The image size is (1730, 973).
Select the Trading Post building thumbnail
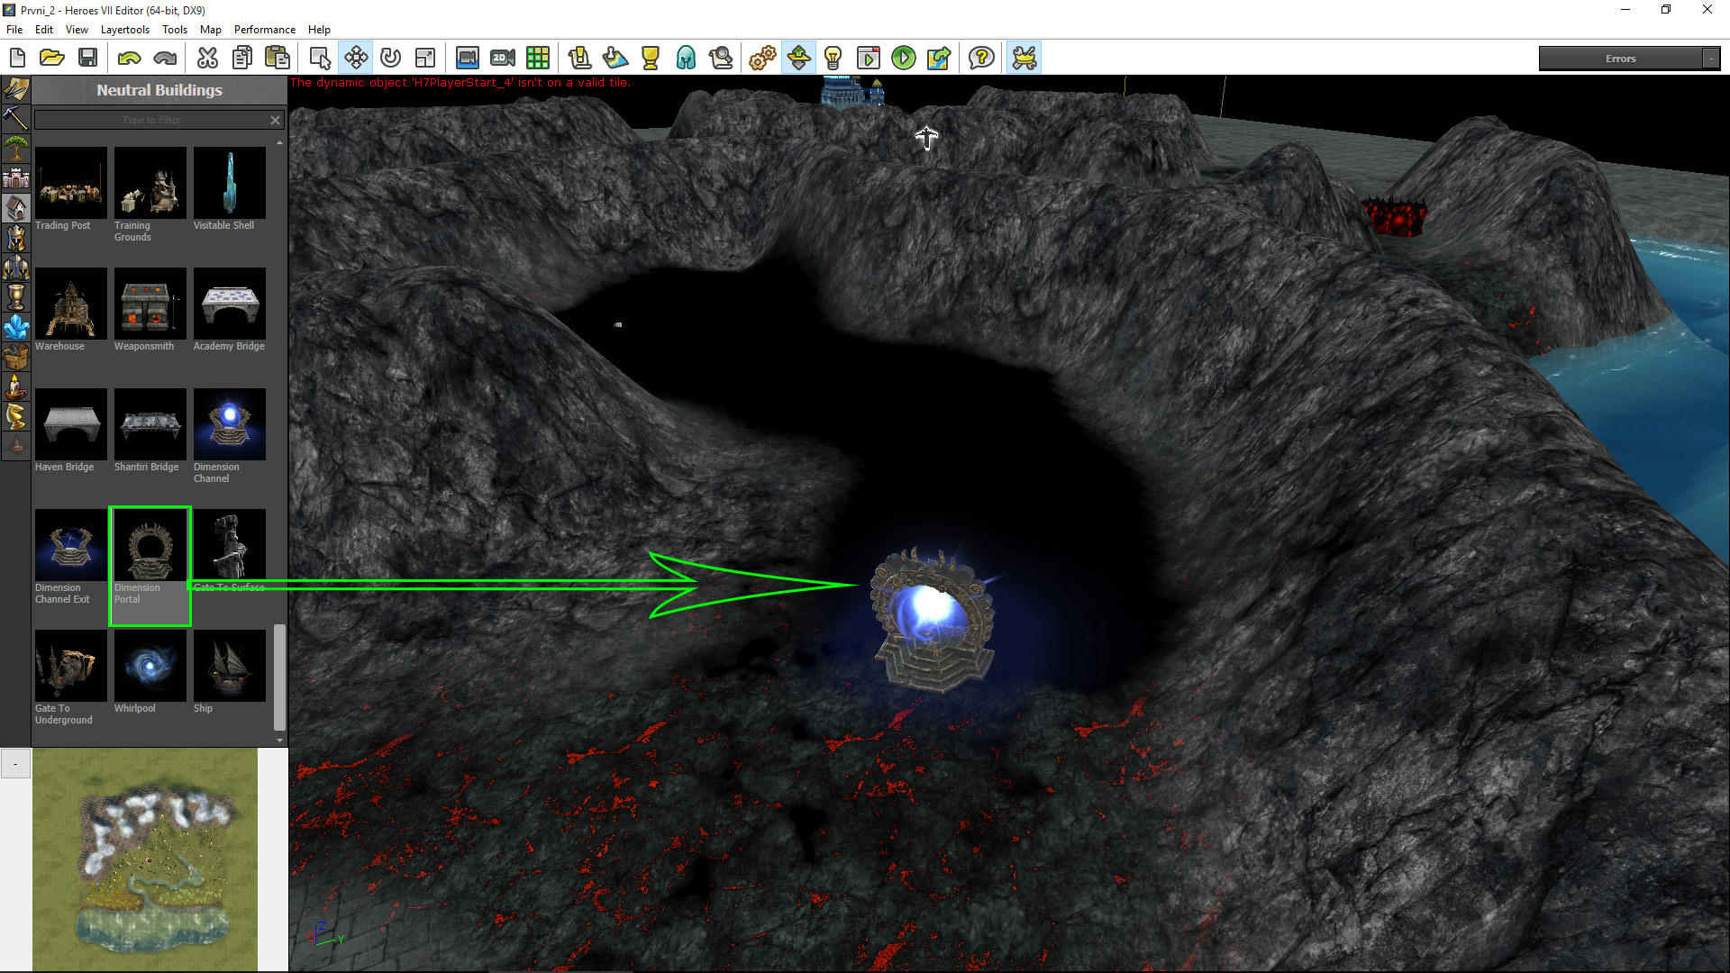pos(71,183)
